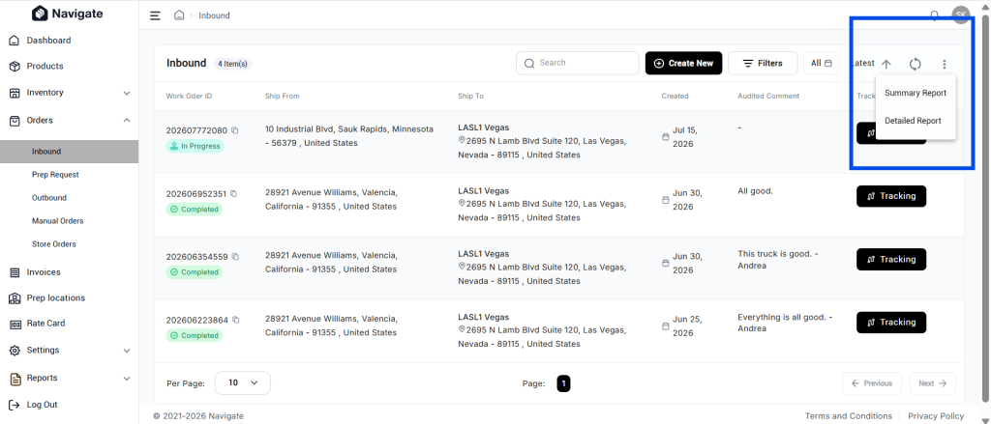
Task: Click the Dashboard sidebar icon
Action: point(15,41)
